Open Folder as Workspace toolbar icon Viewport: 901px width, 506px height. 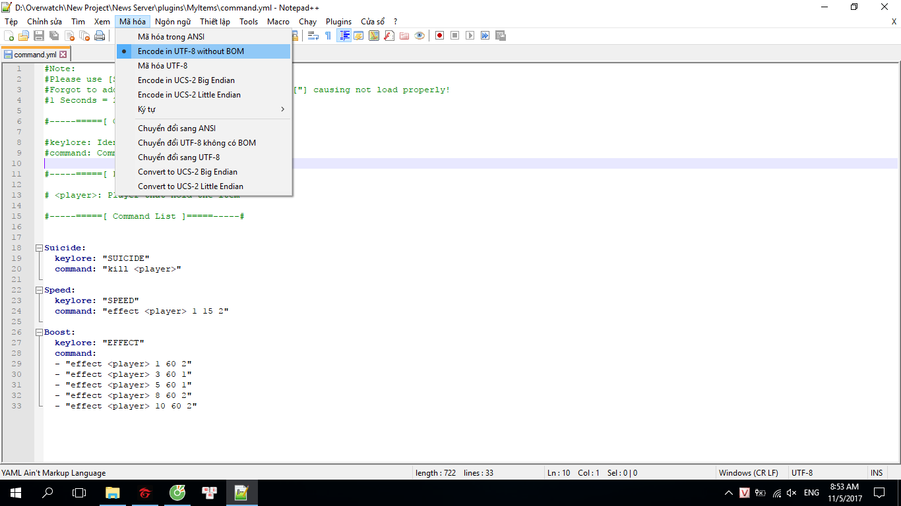(x=404, y=36)
